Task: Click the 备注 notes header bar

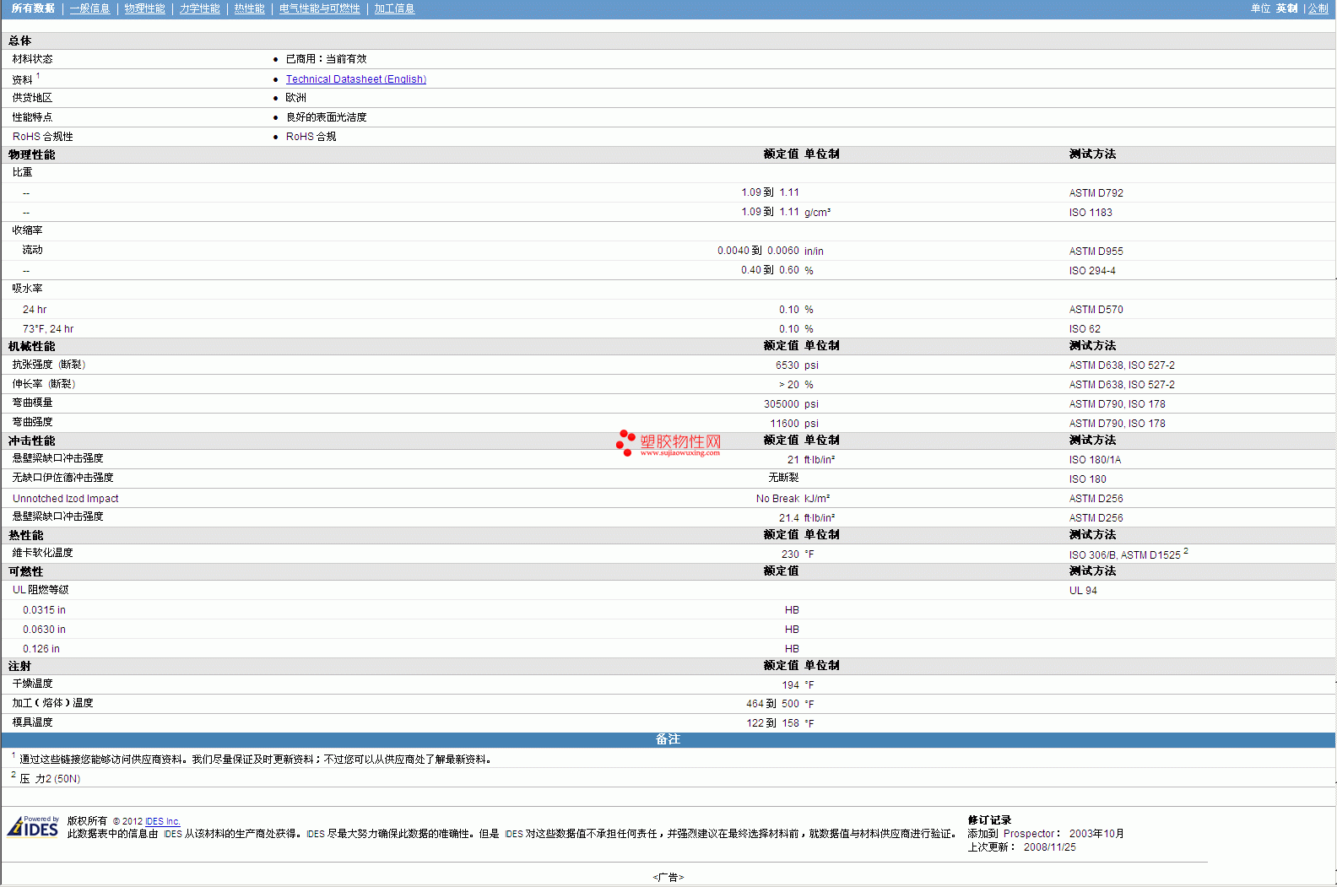Action: click(668, 739)
